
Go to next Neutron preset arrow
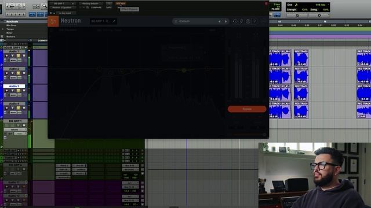coord(226,21)
